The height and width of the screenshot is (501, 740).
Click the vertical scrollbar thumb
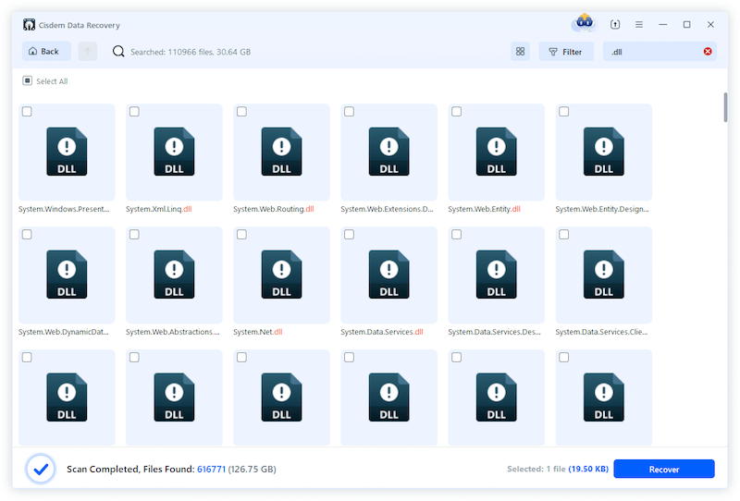(x=725, y=107)
